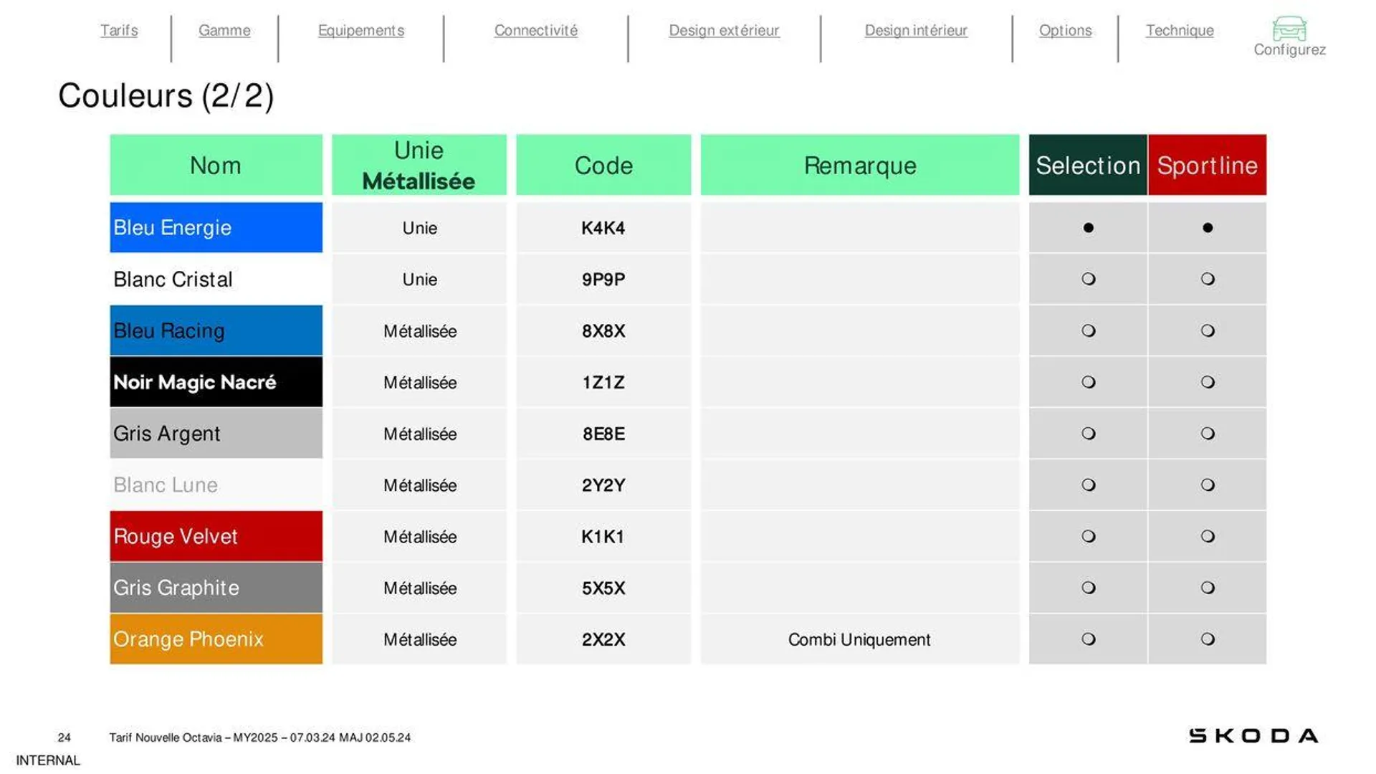Open the Options link
This screenshot has width=1376, height=774.
1066,30
